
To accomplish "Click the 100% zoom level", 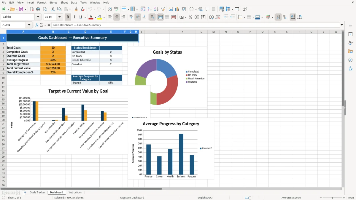I will [x=351, y=198].
